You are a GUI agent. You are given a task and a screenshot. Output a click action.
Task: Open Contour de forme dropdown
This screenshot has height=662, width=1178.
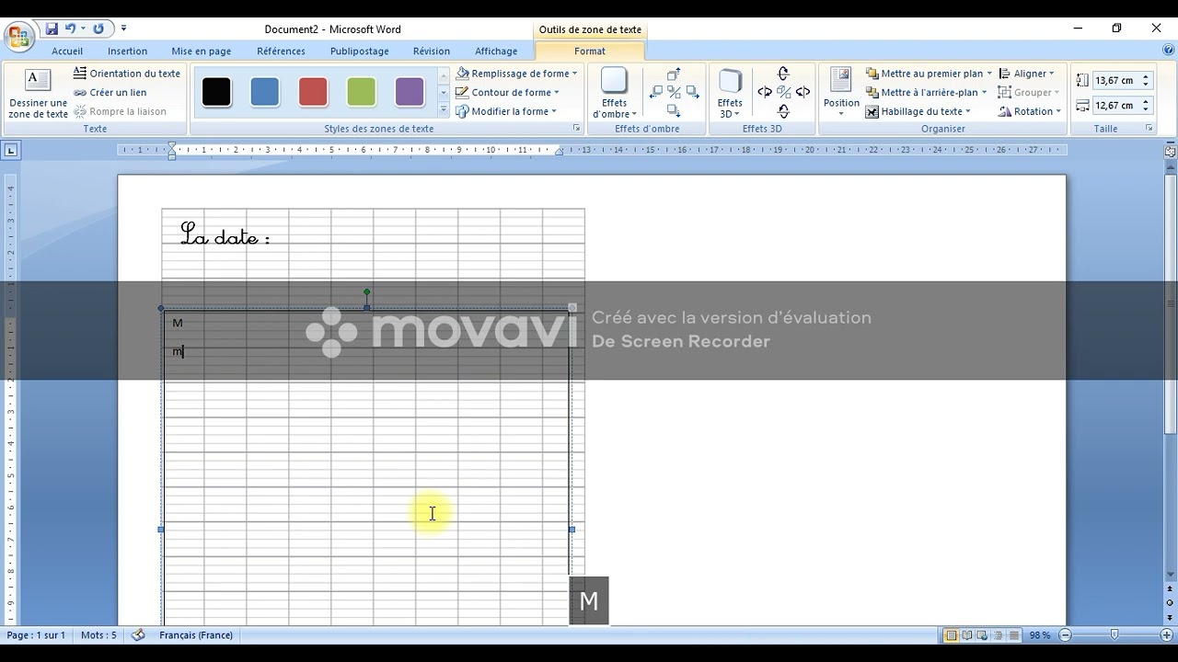507,93
